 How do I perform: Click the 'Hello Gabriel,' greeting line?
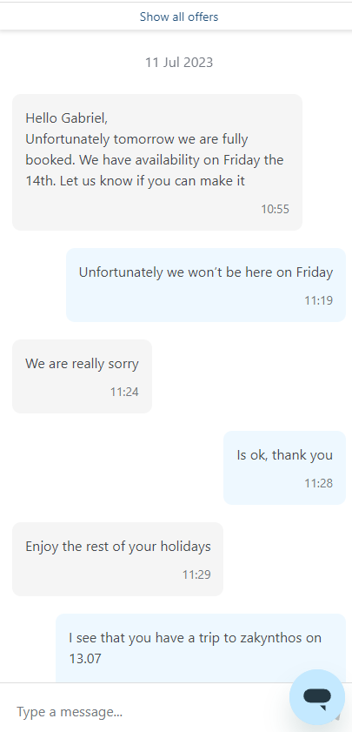[x=67, y=118]
